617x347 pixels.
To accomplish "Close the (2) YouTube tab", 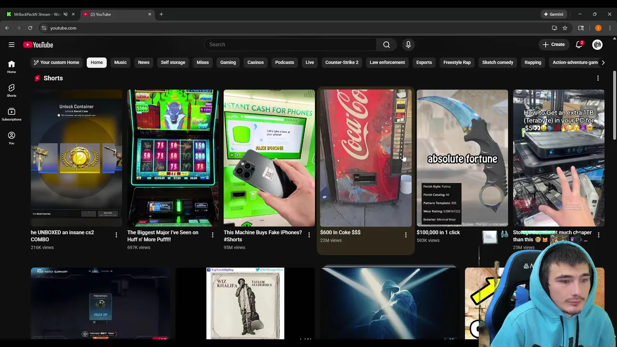I will (x=149, y=14).
